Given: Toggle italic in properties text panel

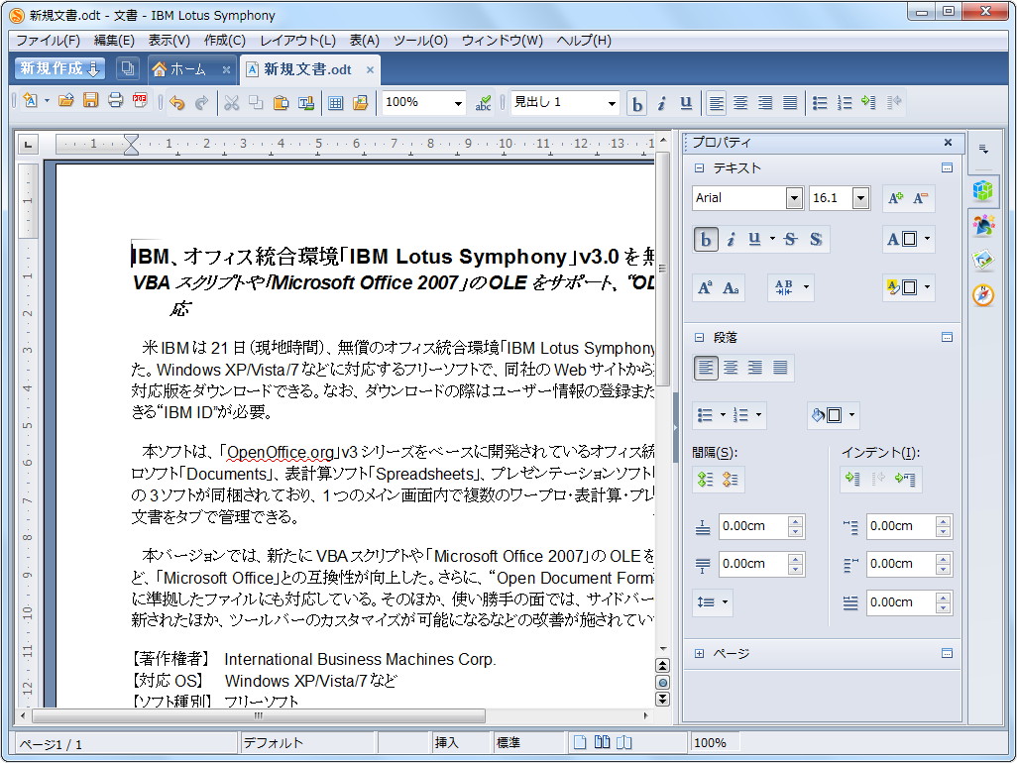Looking at the screenshot, I should 731,240.
